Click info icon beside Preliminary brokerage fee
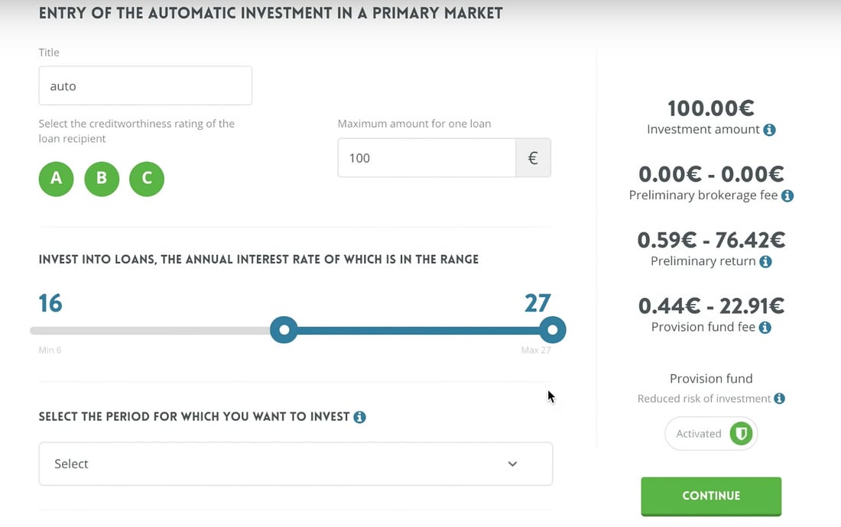 pos(787,196)
